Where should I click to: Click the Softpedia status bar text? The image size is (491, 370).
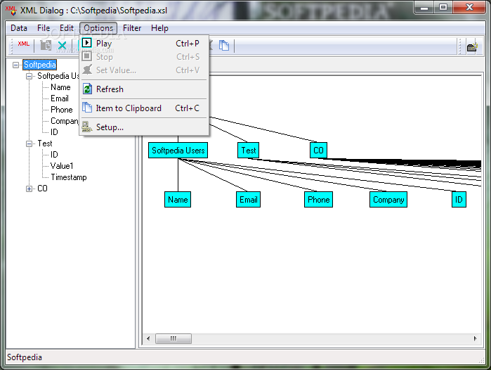pyautogui.click(x=25, y=357)
